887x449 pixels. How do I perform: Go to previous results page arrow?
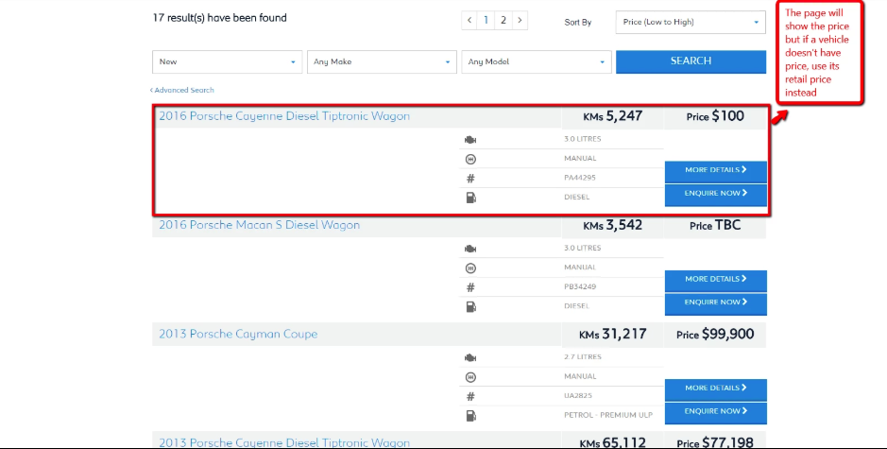coord(469,21)
